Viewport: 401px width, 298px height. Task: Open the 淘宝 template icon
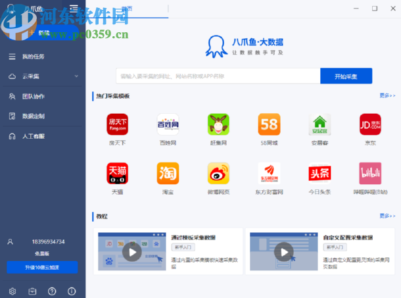(x=168, y=173)
